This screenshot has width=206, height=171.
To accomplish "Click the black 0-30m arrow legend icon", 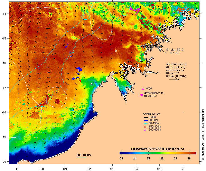I will 146,117.
